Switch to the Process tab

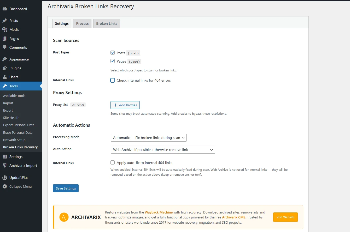(82, 23)
